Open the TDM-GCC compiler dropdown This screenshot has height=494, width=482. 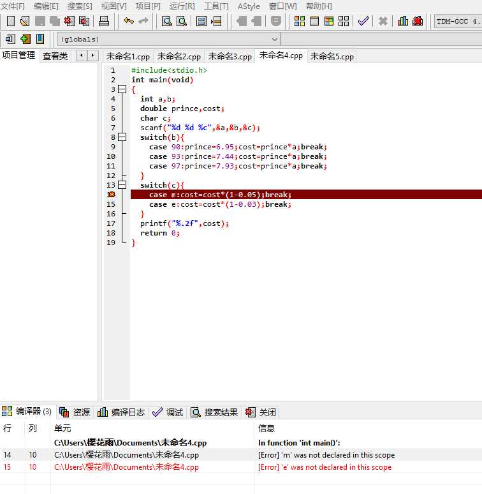[x=458, y=22]
